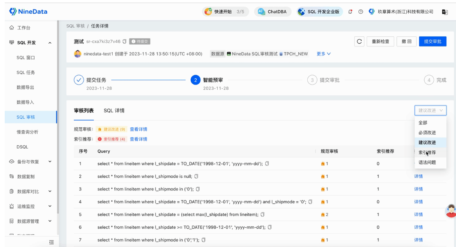456x247 pixels.
Task: Open 详情 for query row 3
Action: pyautogui.click(x=418, y=189)
